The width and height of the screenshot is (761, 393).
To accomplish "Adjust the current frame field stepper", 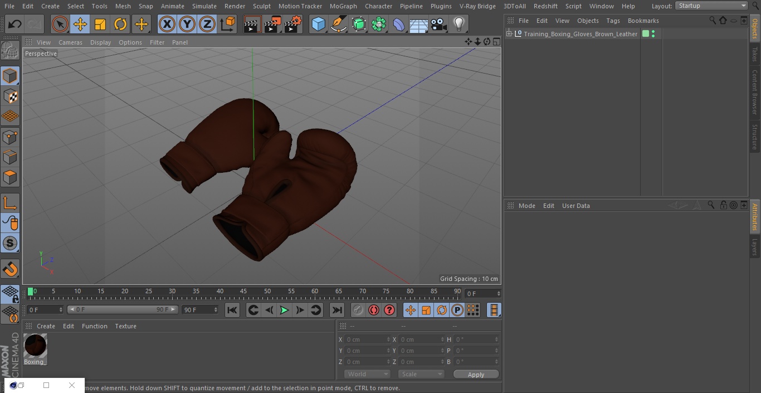I will 499,293.
